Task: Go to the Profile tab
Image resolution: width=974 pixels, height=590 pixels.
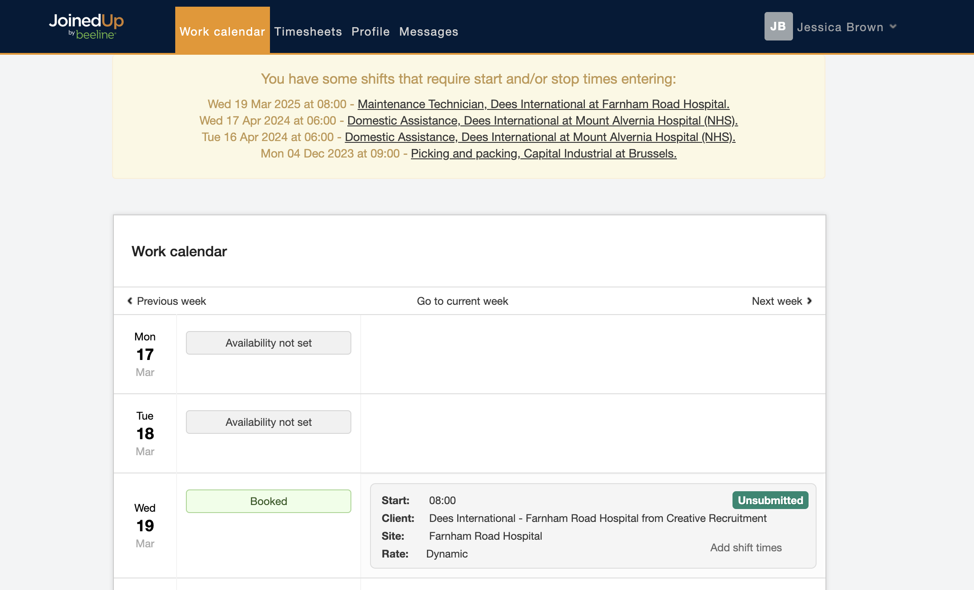Action: point(370,32)
